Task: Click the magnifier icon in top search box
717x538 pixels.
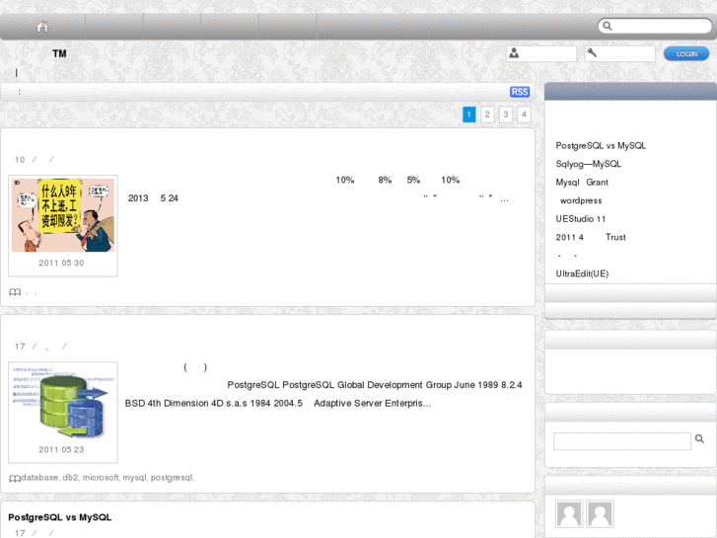Action: [608, 26]
